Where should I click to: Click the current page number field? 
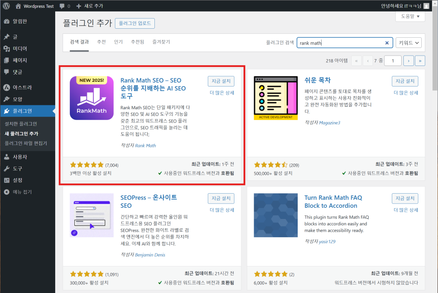pos(393,61)
